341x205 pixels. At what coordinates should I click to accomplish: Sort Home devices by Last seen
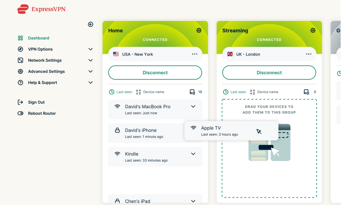pos(121,92)
